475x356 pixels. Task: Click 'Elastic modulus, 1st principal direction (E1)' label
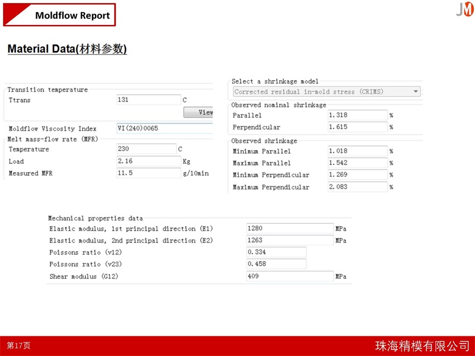[x=131, y=228]
